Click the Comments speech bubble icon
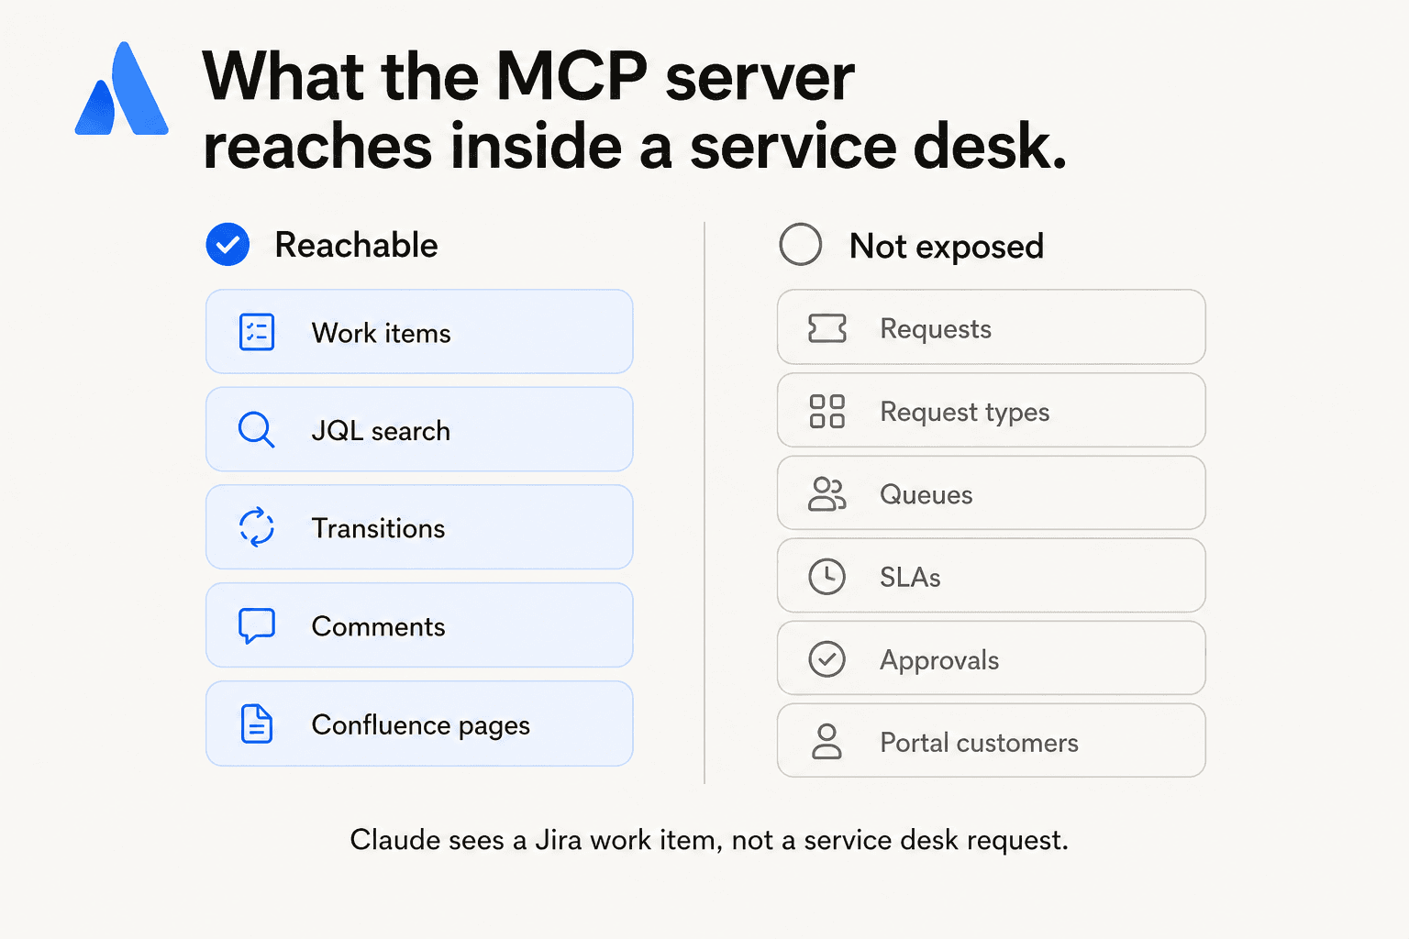Image resolution: width=1409 pixels, height=939 pixels. click(x=257, y=625)
